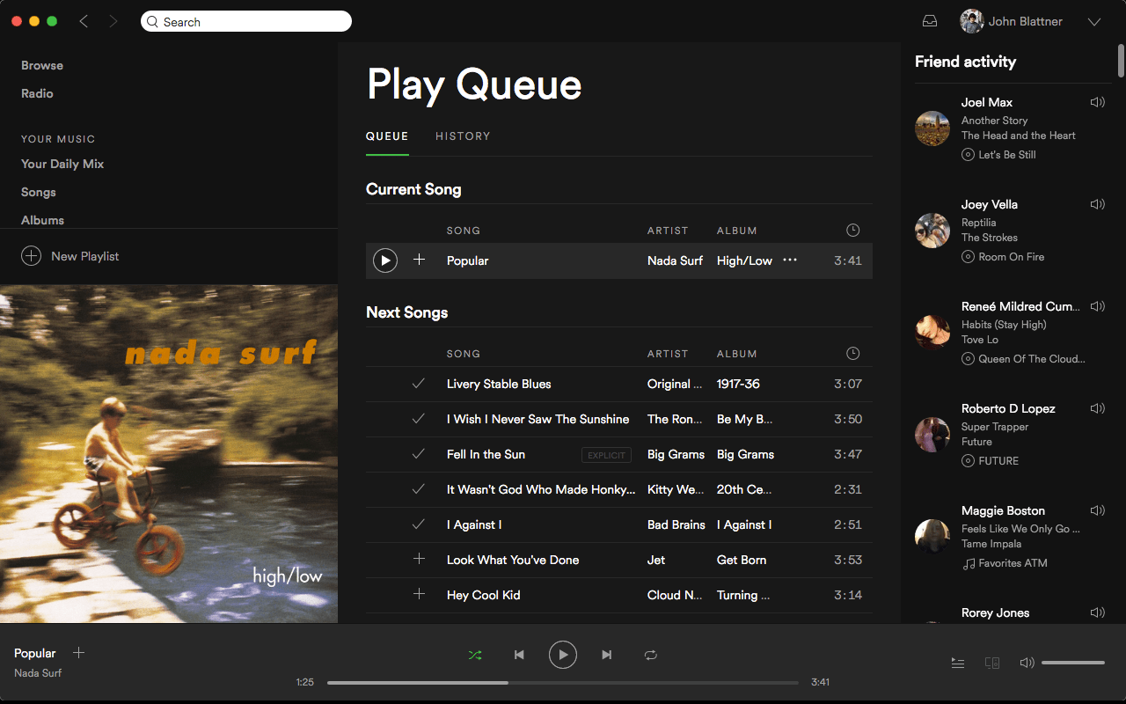
Task: Open High/Low album link in Current Song row
Action: coord(744,260)
